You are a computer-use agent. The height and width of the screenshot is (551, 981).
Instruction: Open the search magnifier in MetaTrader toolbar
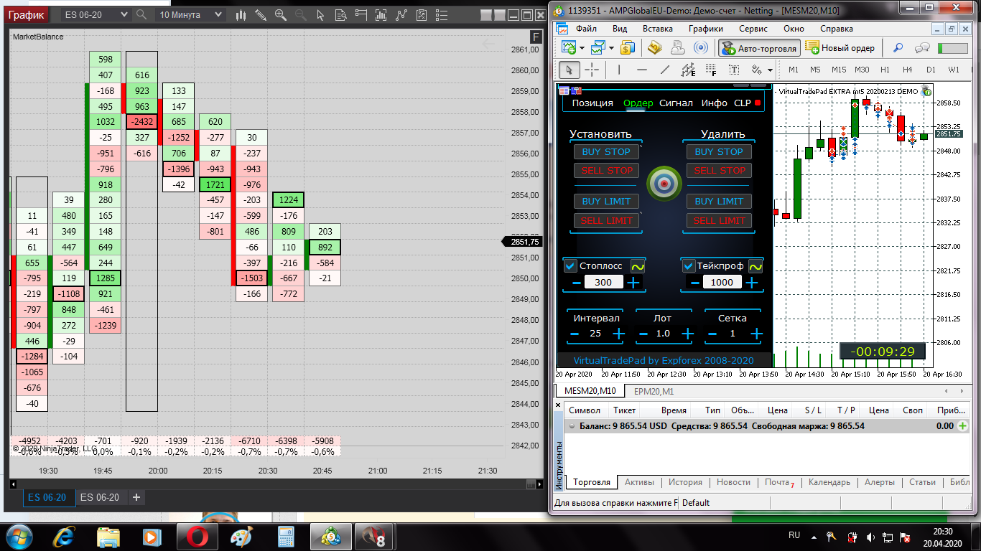tap(898, 48)
